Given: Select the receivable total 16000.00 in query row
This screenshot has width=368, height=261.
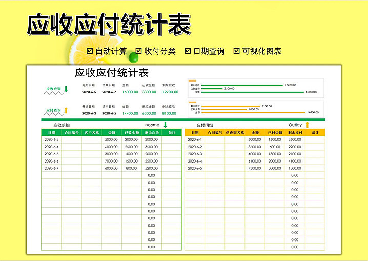Looking at the screenshot, I should pos(130,92).
